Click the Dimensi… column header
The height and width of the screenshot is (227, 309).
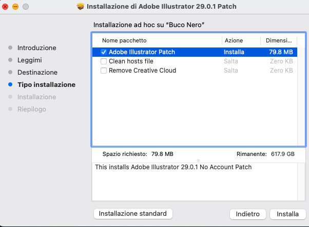coord(277,40)
